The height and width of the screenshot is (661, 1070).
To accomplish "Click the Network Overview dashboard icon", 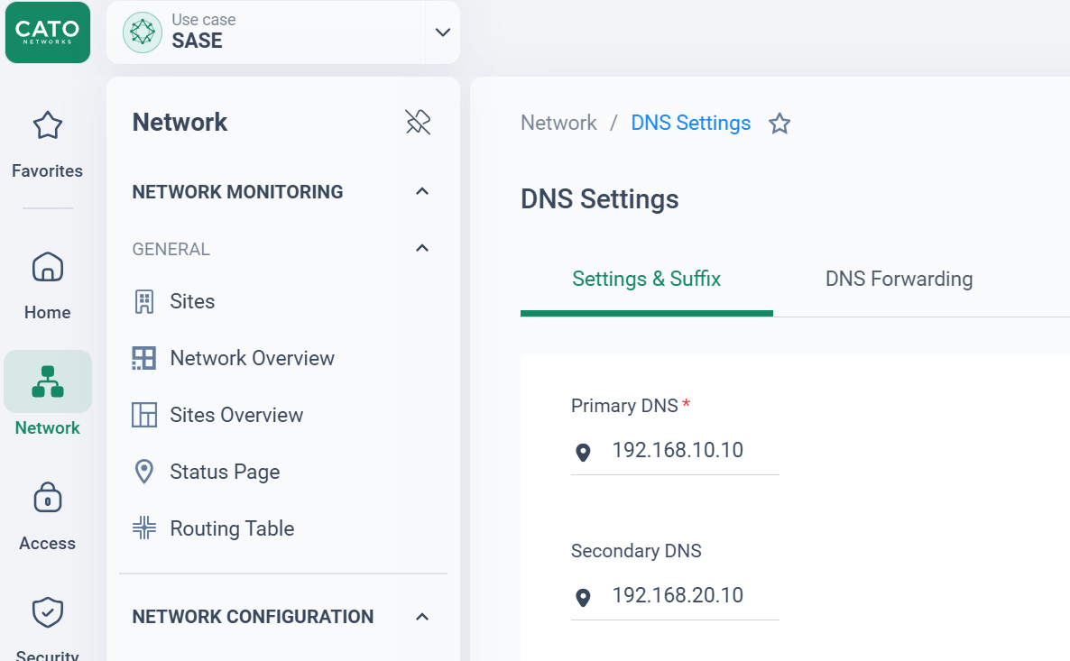I will [x=144, y=358].
